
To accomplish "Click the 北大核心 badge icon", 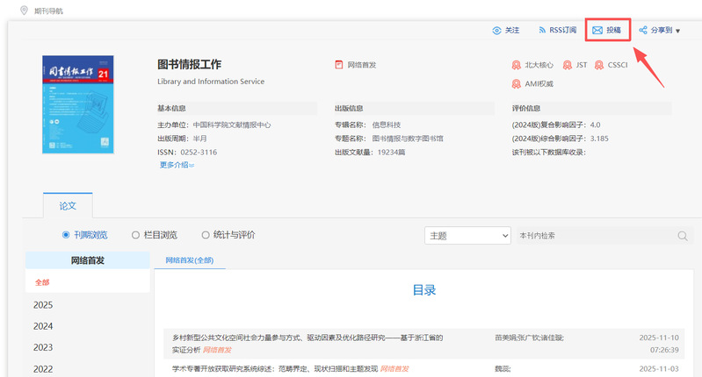I will pyautogui.click(x=517, y=65).
